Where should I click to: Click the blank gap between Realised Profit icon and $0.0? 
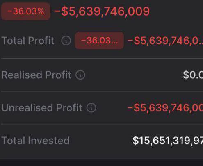pos(134,75)
